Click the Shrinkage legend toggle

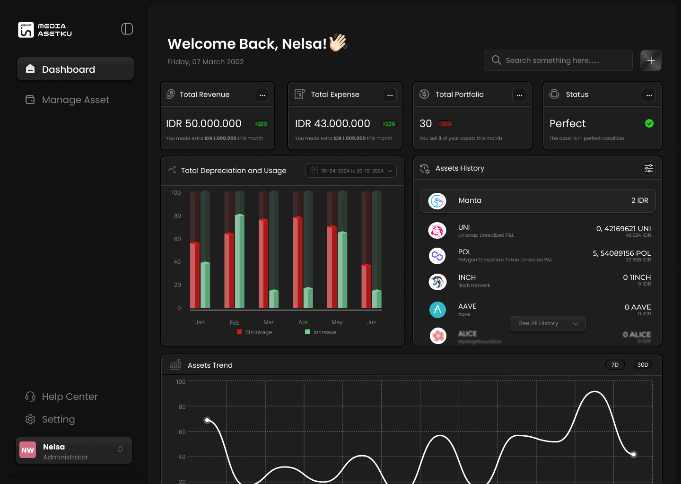tap(254, 332)
